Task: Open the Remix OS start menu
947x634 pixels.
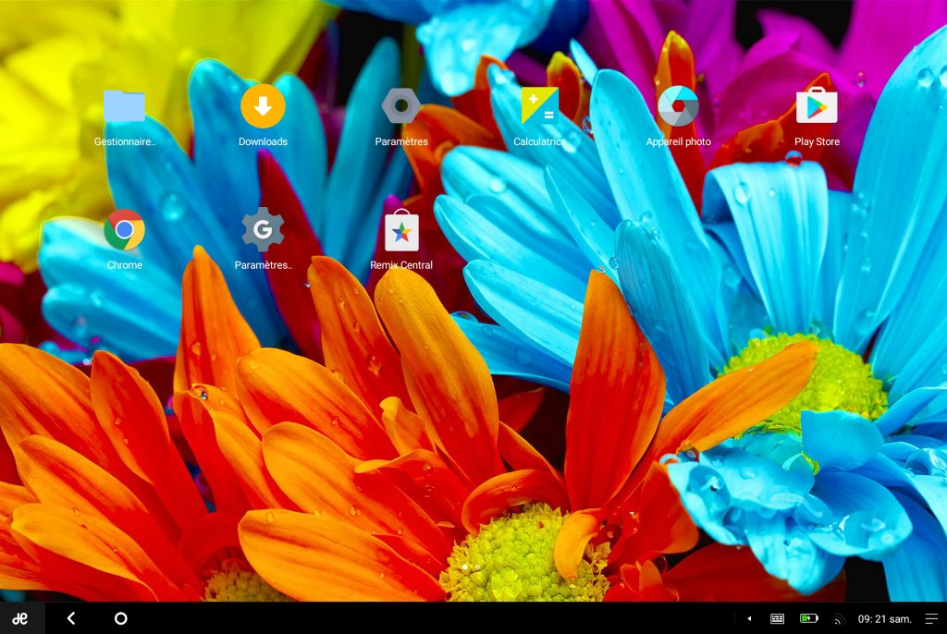Action: 19,618
